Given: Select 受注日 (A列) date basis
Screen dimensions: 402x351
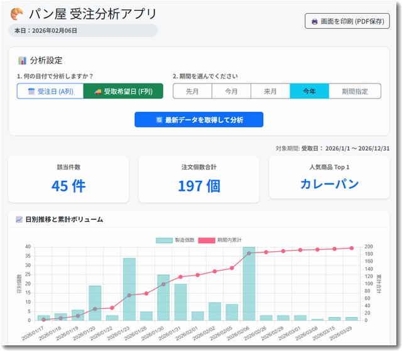Looking at the screenshot, I should tap(50, 91).
